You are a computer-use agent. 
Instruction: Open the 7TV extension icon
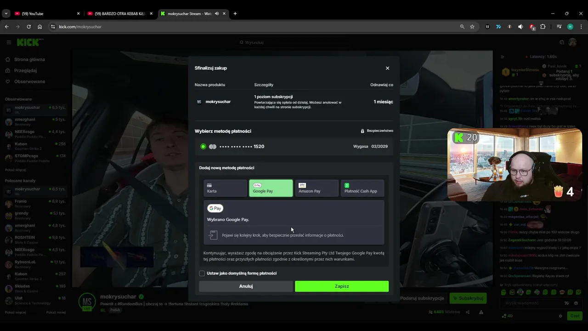point(498,27)
